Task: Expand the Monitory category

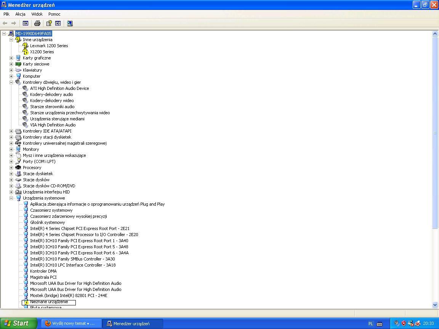Action: [x=11, y=149]
